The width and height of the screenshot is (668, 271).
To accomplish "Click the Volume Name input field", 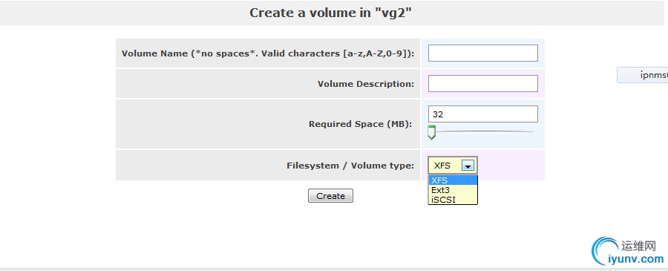I will [482, 53].
